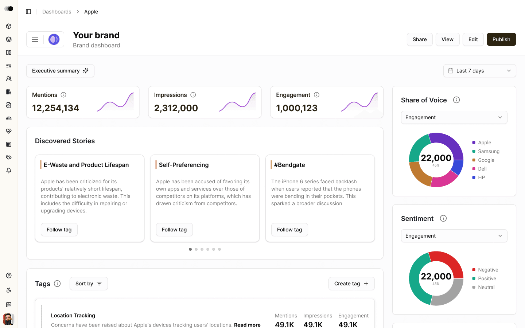Open the hamburger menu beside brand logo
Image resolution: width=525 pixels, height=328 pixels.
coord(35,39)
